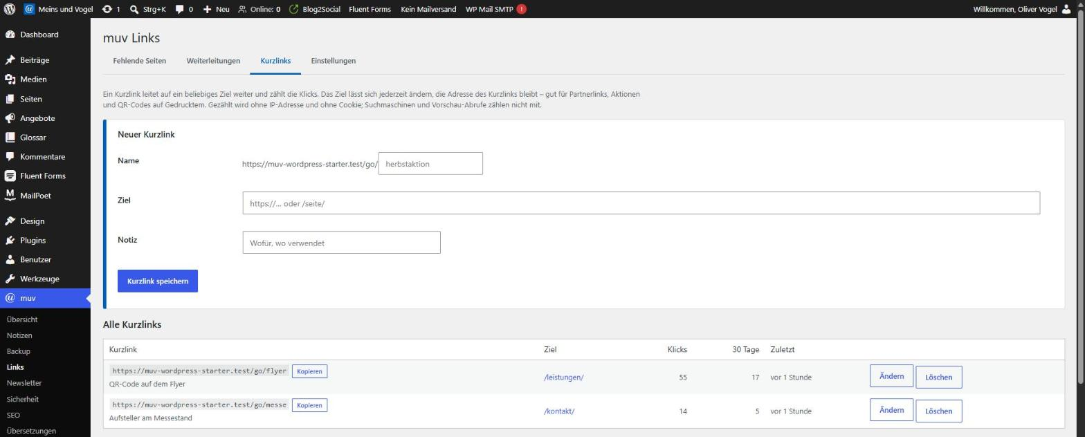Viewport: 1085px width, 437px height.
Task: Click the Plugins plug icon
Action: [10, 241]
